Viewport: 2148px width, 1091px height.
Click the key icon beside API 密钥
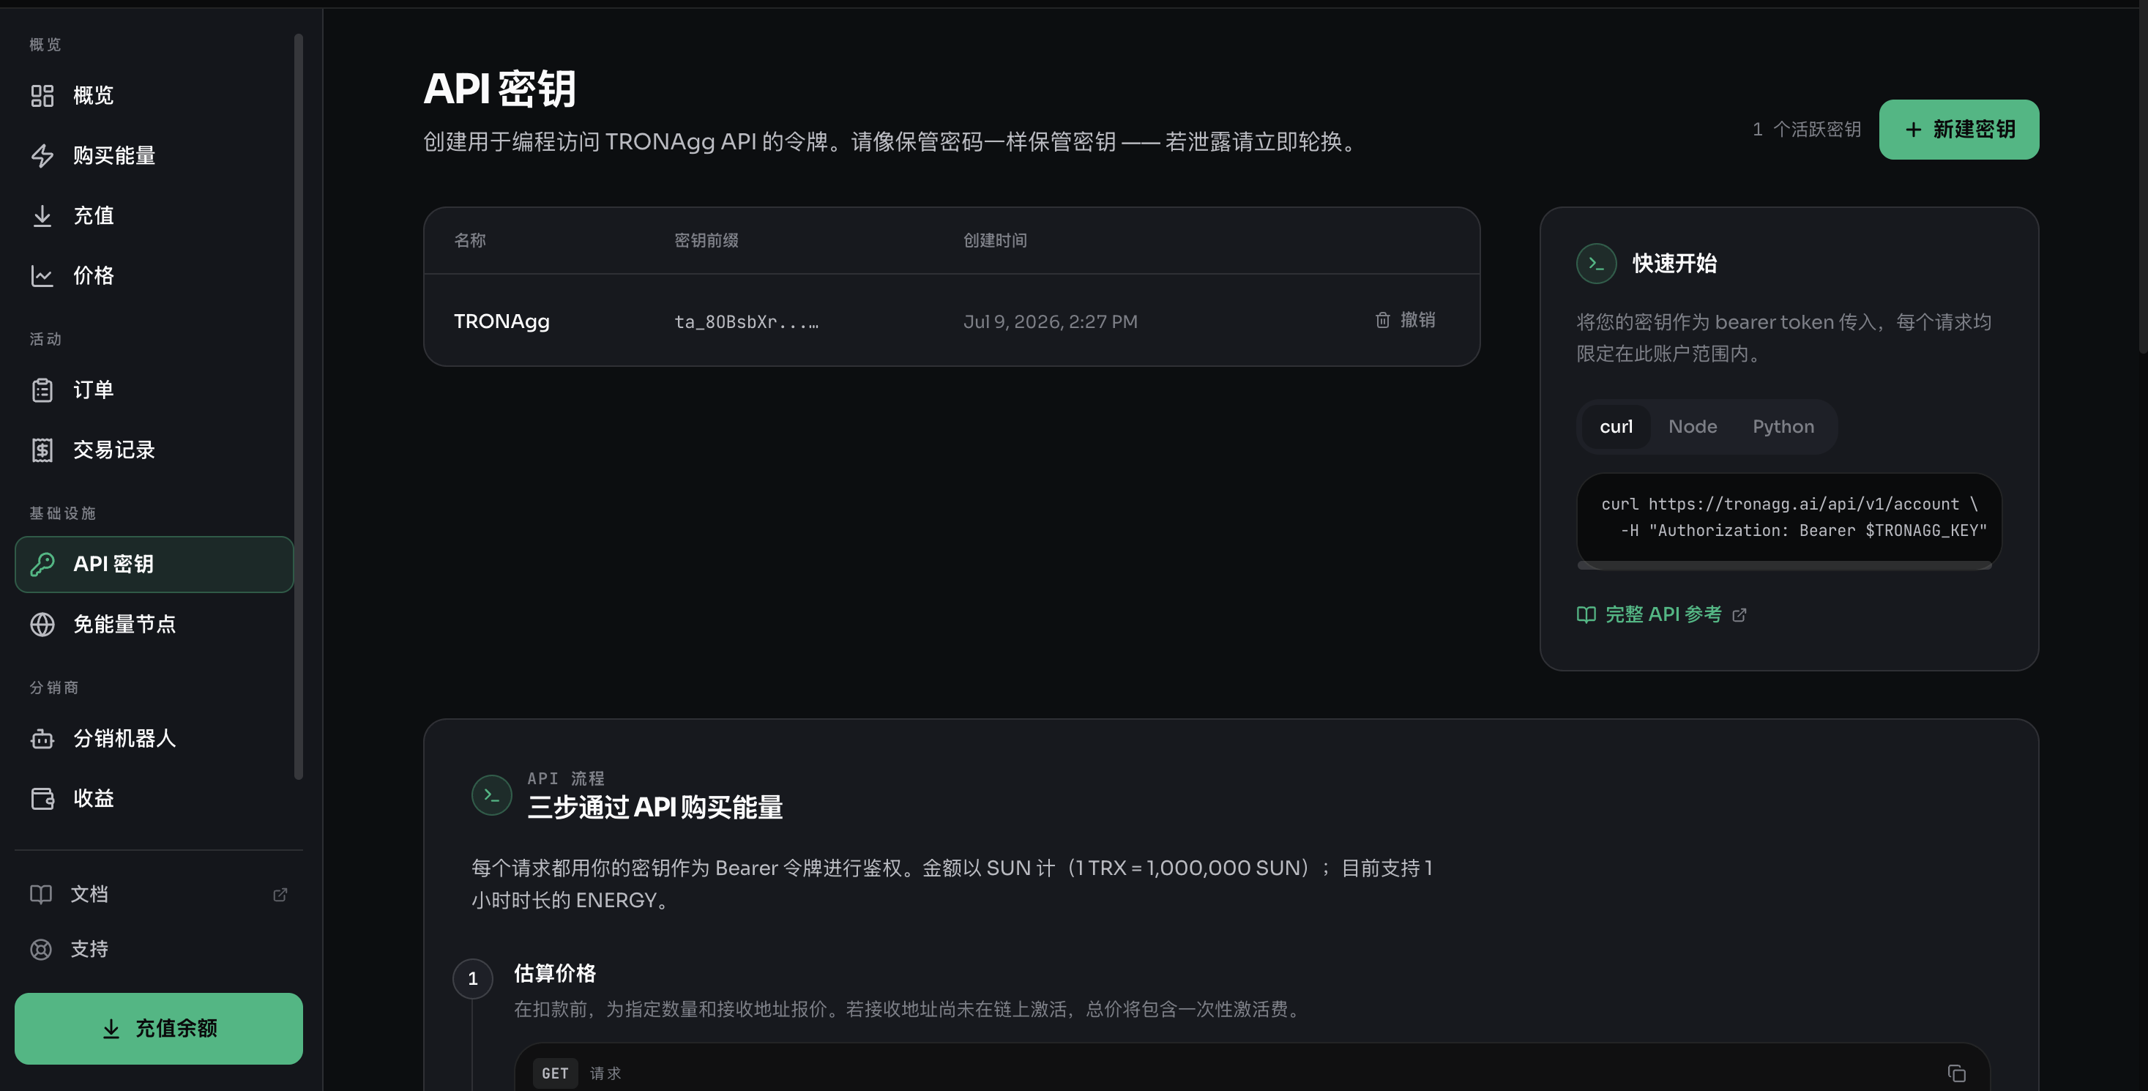(42, 564)
